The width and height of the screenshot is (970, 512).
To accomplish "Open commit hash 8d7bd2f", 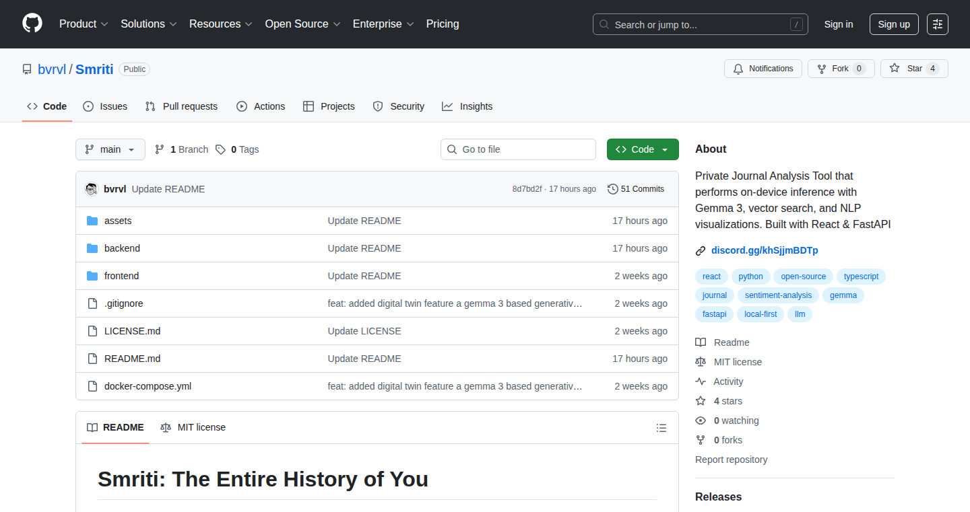I will [527, 189].
